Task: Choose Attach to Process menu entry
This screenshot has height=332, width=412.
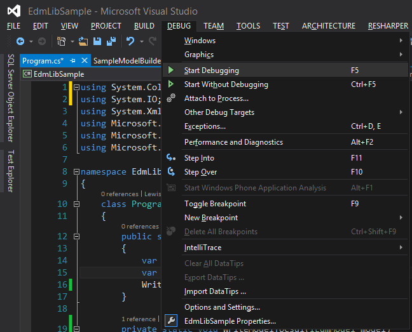Action: pos(285,98)
